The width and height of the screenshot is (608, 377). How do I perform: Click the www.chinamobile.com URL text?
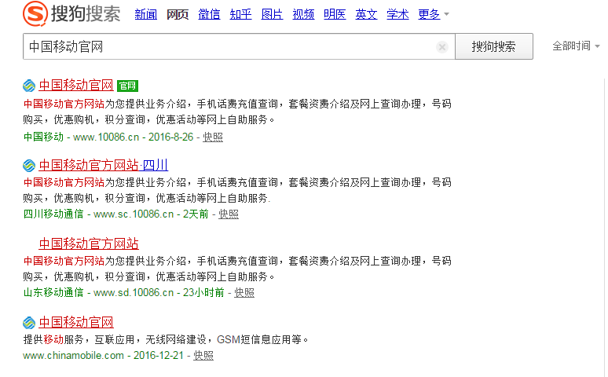click(73, 355)
